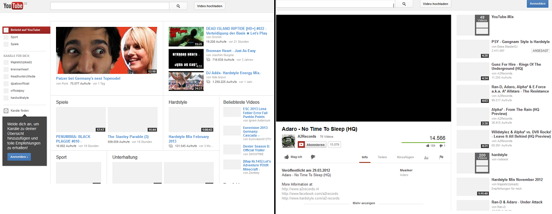
Task: Click the 200 Videos hardstyle playlist badge
Action: [482, 163]
